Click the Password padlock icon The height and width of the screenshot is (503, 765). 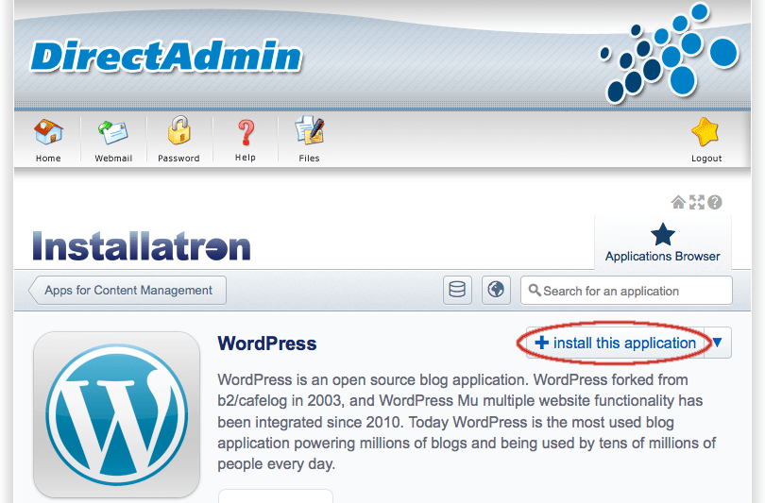[178, 130]
